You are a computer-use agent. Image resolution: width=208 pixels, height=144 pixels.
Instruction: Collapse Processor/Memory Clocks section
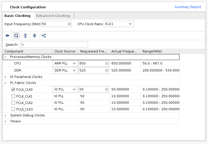tap(5, 57)
